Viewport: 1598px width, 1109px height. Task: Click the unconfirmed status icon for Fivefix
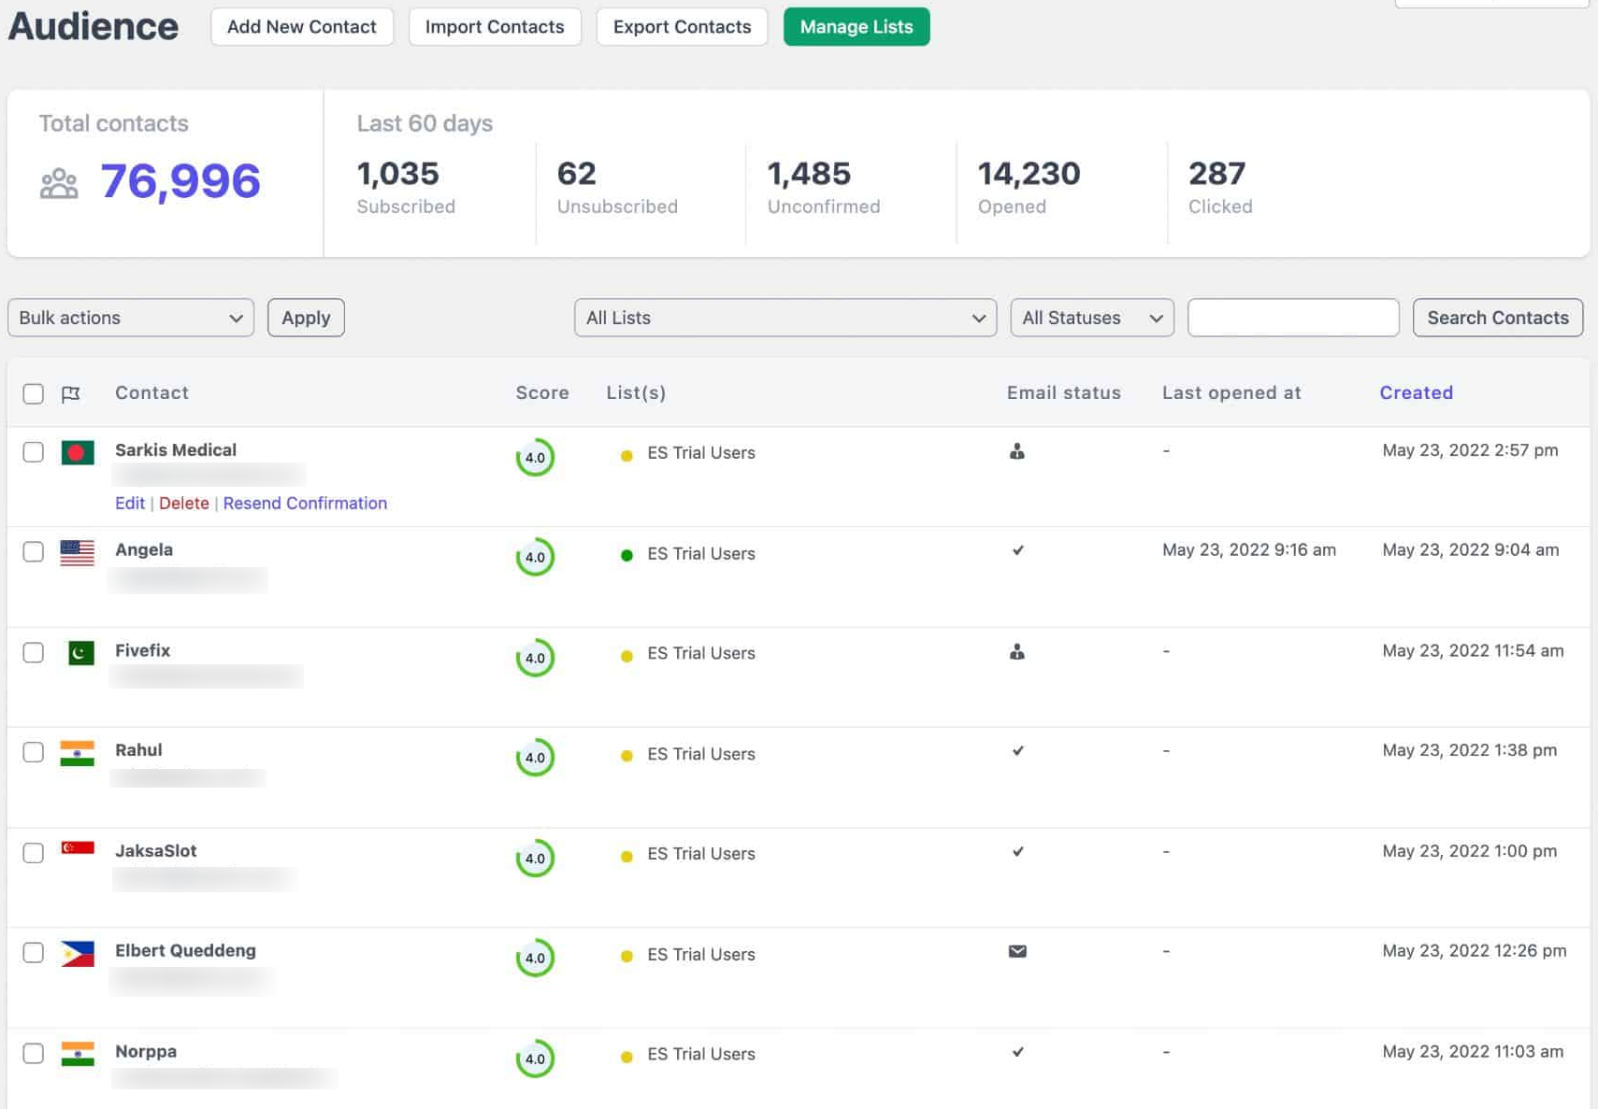point(1017,651)
